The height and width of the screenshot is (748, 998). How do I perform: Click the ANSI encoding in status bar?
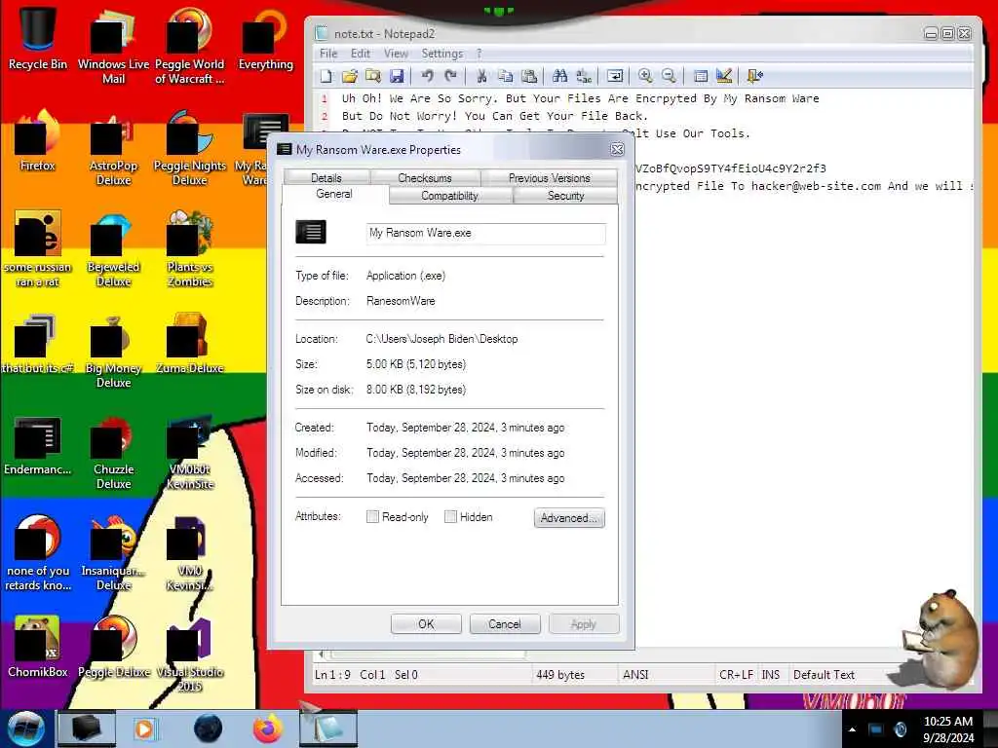point(635,674)
